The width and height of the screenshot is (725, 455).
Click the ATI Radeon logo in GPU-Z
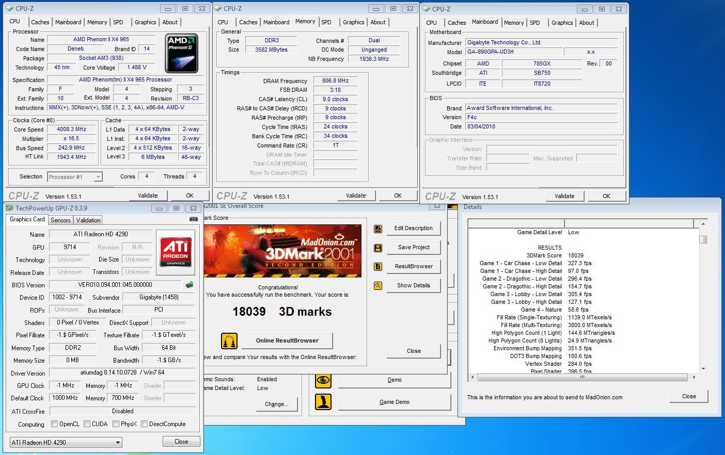tap(176, 252)
